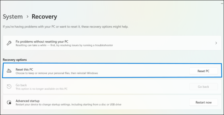The width and height of the screenshot is (224, 115).
Task: Minimize the Settings window
Action: 222,3
